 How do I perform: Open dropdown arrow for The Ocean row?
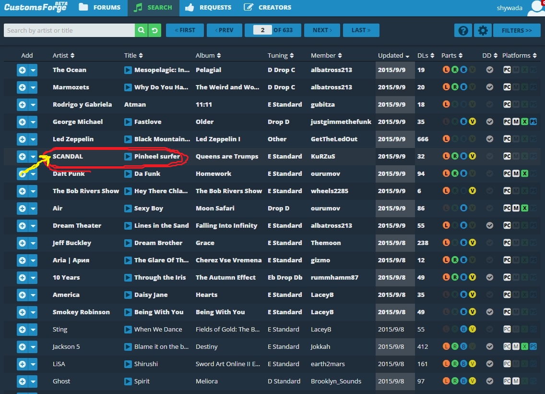(x=33, y=70)
